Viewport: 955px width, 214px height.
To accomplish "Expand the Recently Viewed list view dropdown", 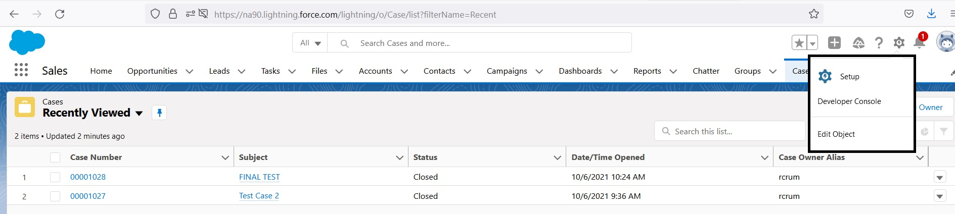I will click(x=139, y=113).
